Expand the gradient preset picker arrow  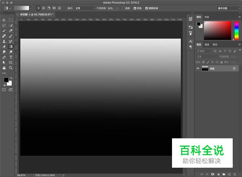30,8
